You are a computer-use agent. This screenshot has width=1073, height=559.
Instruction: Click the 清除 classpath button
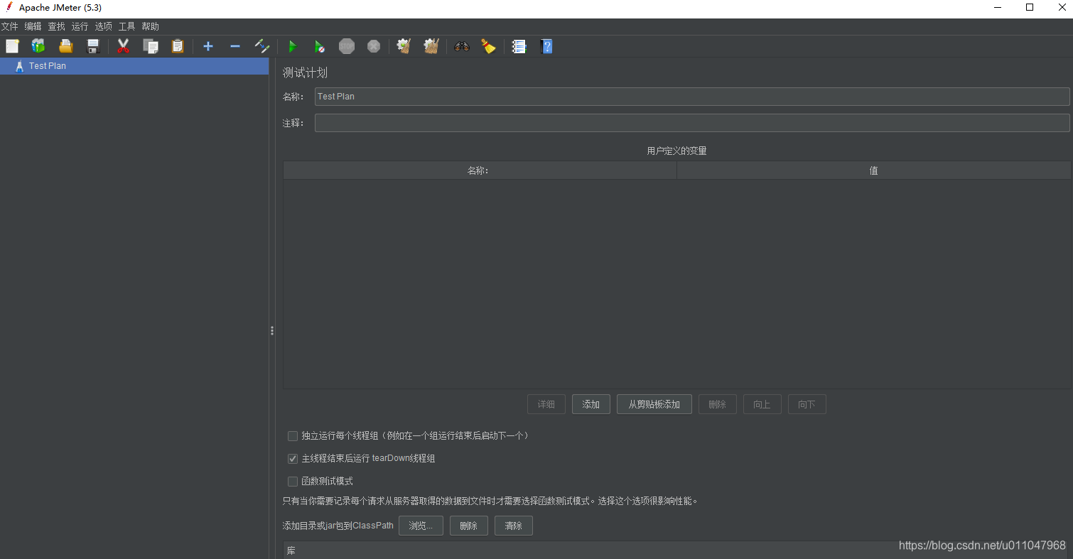tap(513, 526)
